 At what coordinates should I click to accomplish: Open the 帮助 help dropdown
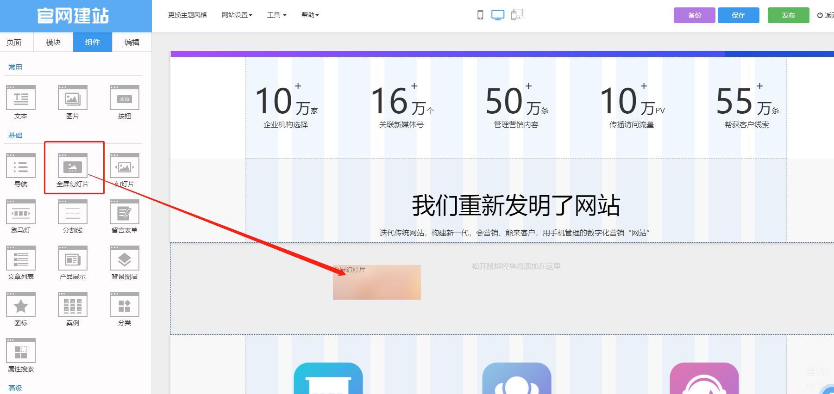310,15
